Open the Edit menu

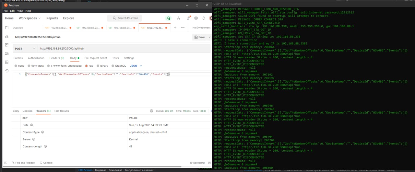click(13, 11)
